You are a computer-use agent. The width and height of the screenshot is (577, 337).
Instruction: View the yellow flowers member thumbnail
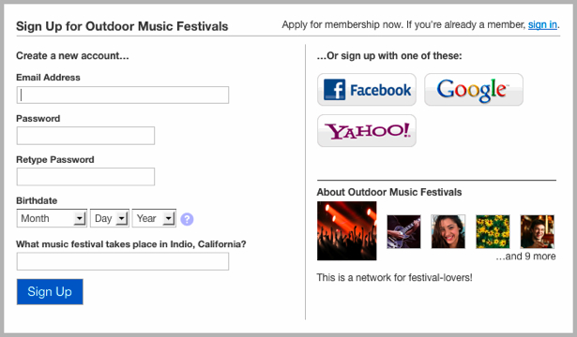click(493, 231)
